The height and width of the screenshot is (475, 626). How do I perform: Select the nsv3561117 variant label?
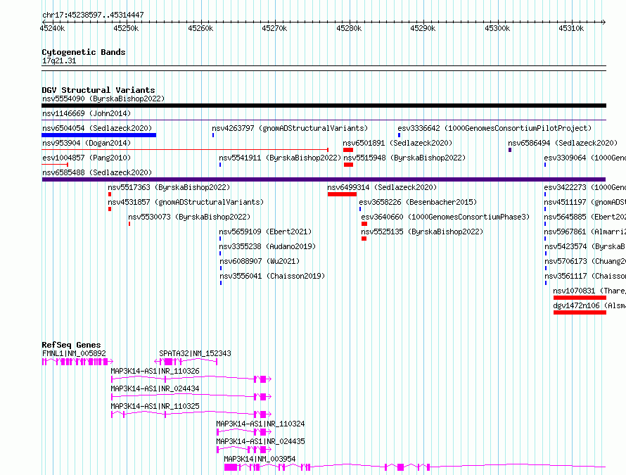click(x=585, y=276)
